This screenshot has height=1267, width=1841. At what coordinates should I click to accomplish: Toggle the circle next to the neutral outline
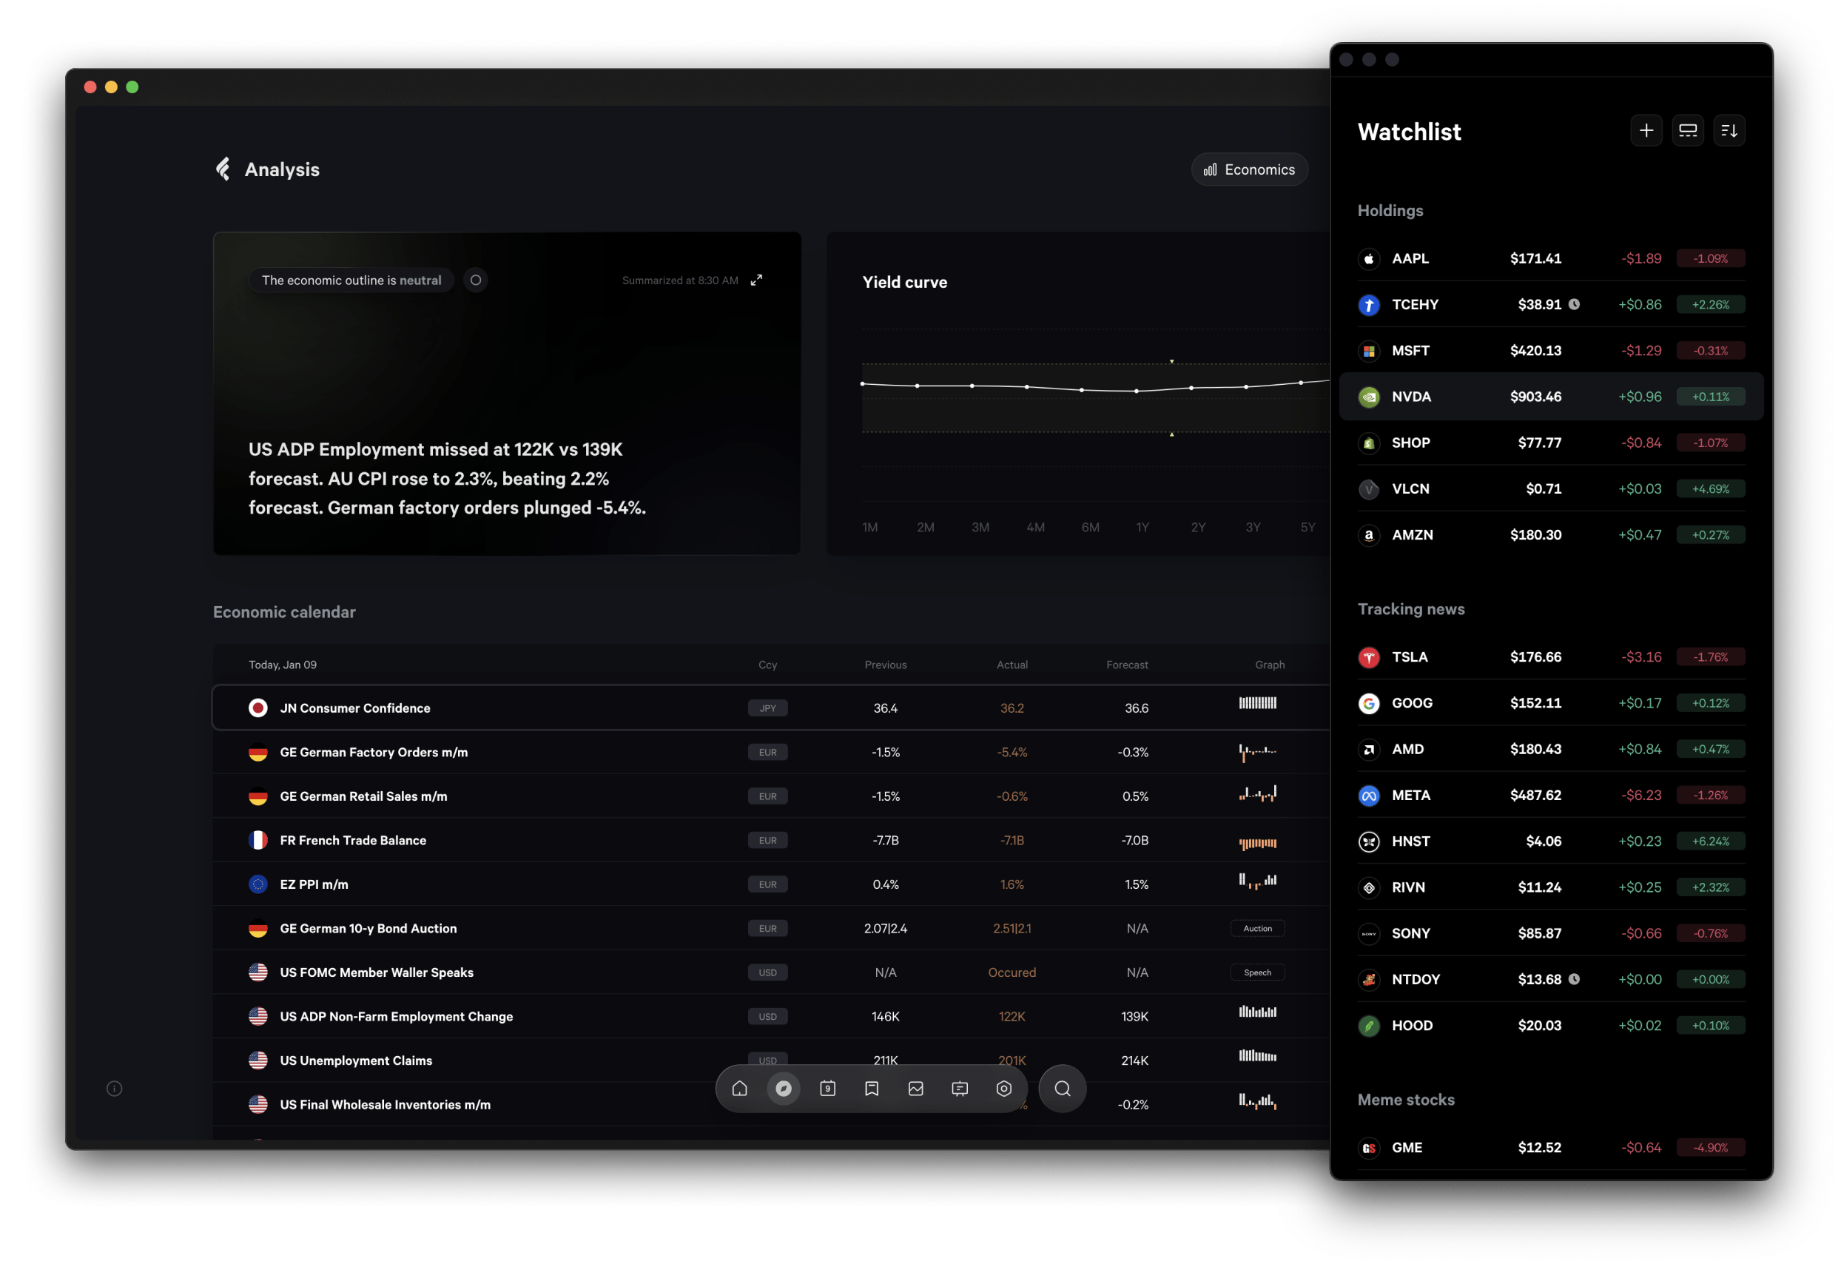(475, 280)
